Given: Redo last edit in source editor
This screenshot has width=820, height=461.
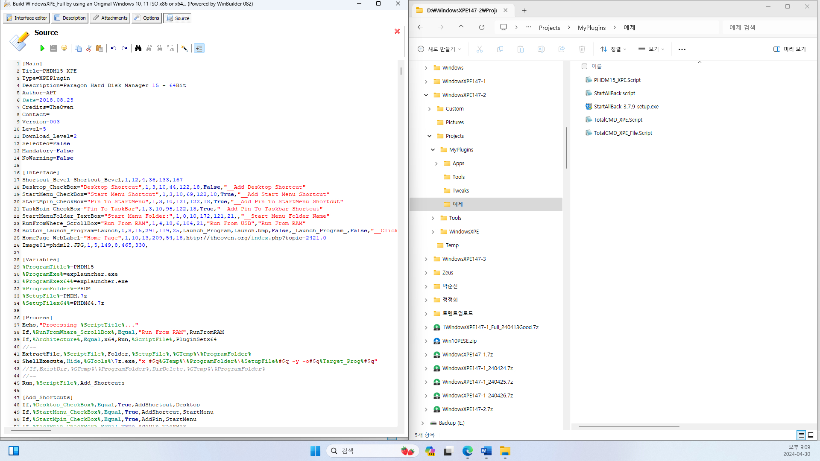Looking at the screenshot, I should (124, 48).
